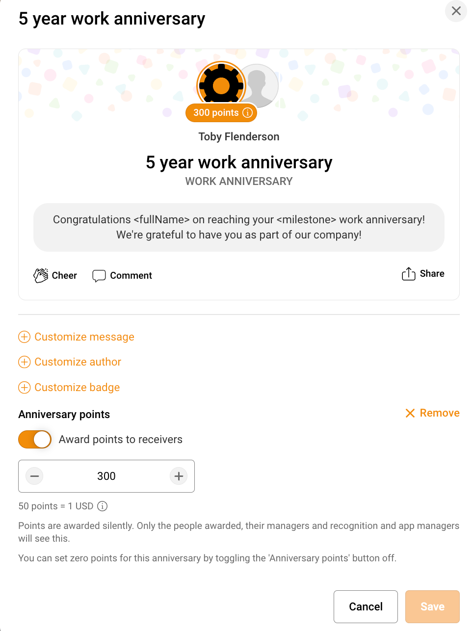This screenshot has width=473, height=631.
Task: Disable Award points to receivers toggle
Action: click(x=35, y=439)
